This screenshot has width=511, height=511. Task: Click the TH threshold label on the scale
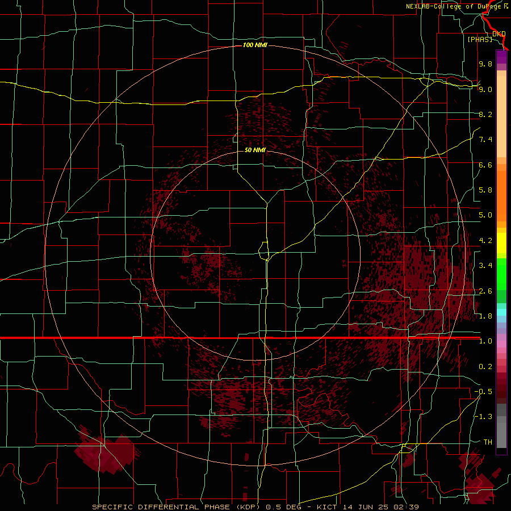[x=488, y=442]
